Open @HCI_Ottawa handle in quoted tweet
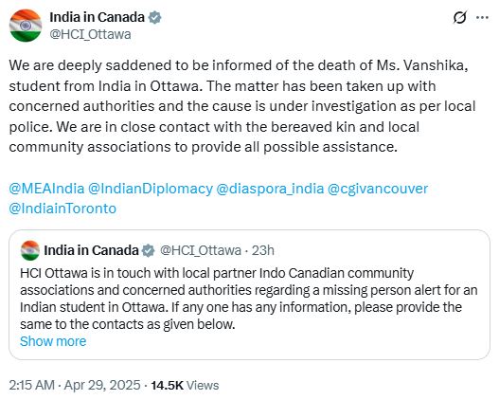Viewport: 499px width, 400px height. [x=201, y=250]
